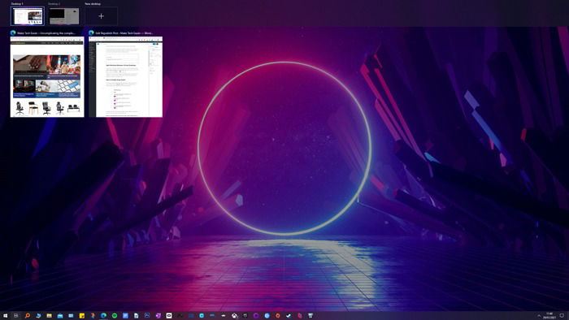Open the Edit Regulation Post Edge window
The image size is (569, 320).
click(x=125, y=77)
